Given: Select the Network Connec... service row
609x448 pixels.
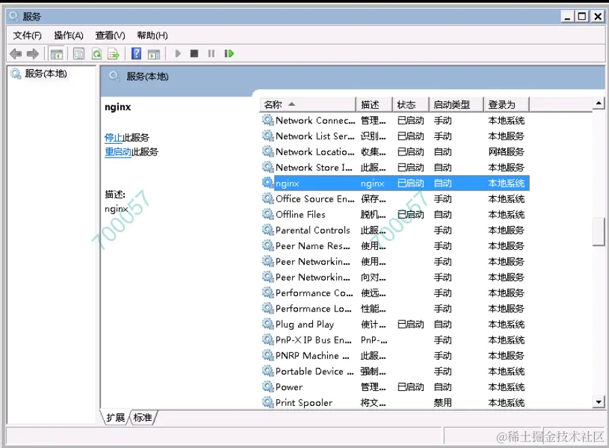Looking at the screenshot, I should click(394, 120).
